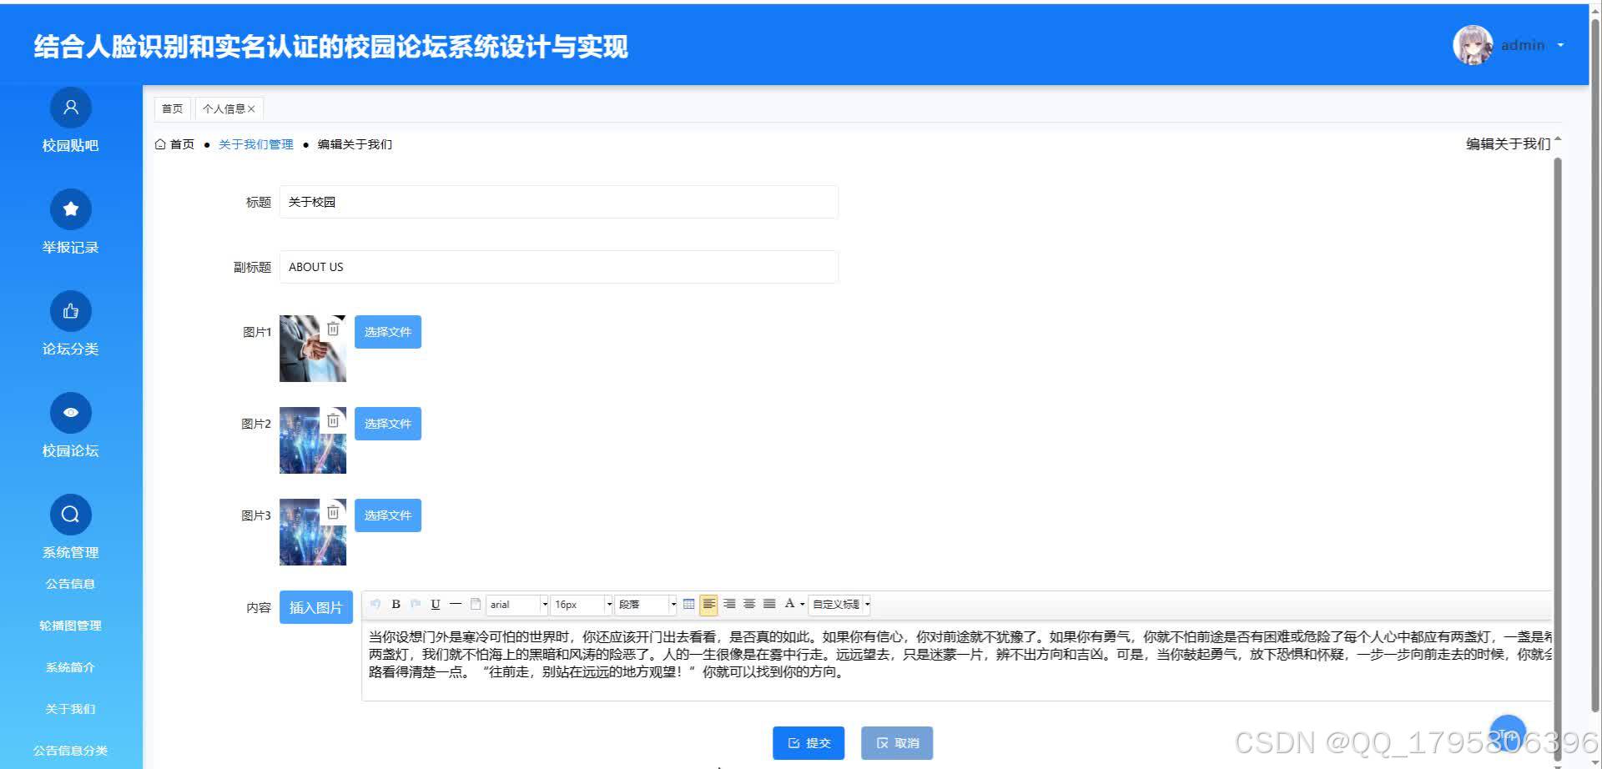Submit the form via 提交 button

click(808, 742)
